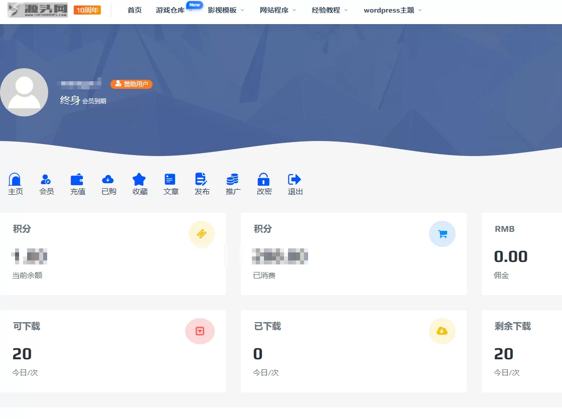This screenshot has height=419, width=562.
Task: Open the wordpress主题 menu item
Action: [x=389, y=10]
